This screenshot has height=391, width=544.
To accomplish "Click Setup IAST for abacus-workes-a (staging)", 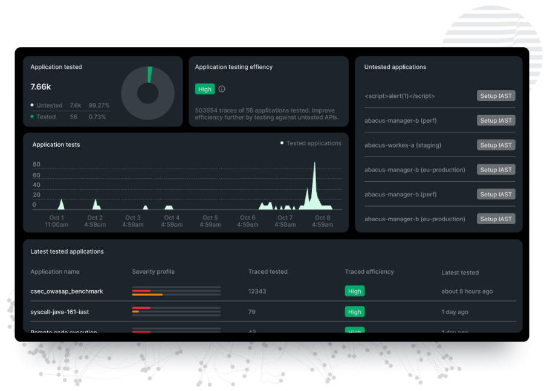I will coord(496,145).
